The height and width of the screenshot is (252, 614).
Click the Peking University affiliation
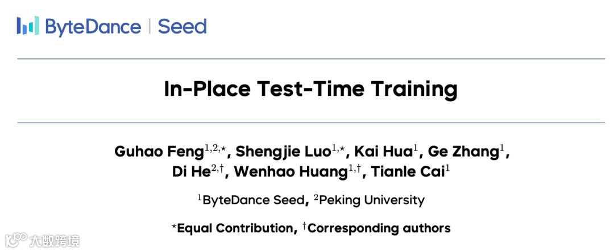tap(370, 200)
